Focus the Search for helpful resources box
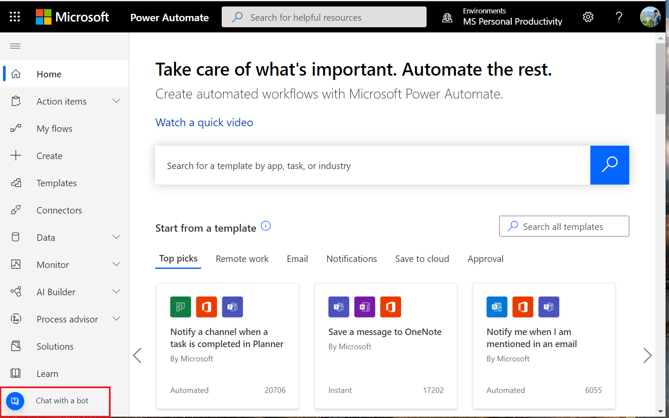 (324, 17)
